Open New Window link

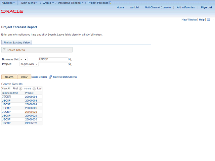pos(189,19)
